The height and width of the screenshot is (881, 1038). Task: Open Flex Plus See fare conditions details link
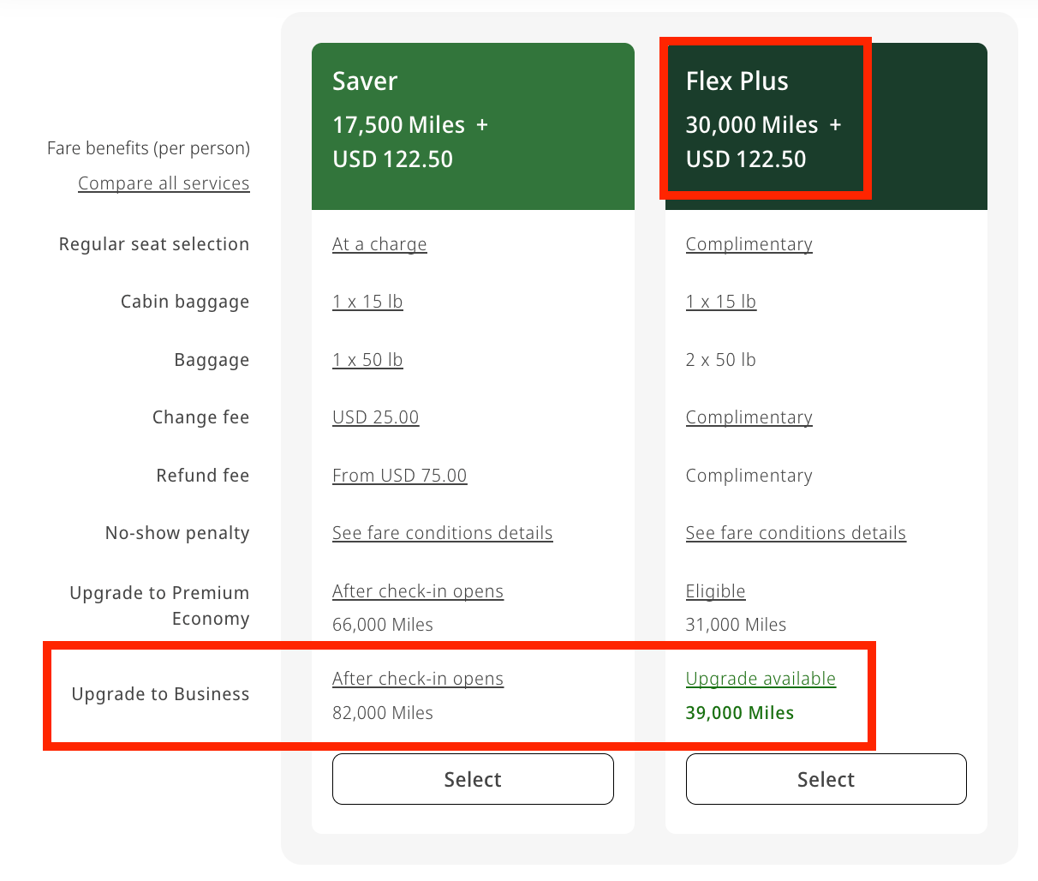click(x=796, y=533)
